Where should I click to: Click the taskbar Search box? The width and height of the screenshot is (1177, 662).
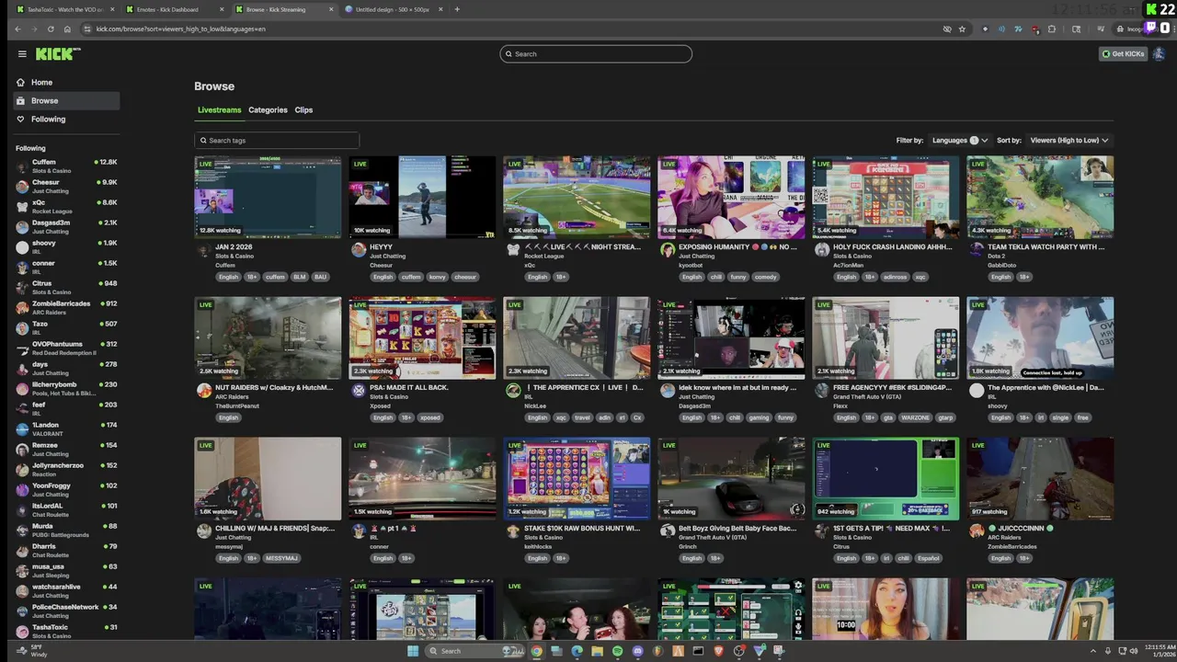point(474,651)
